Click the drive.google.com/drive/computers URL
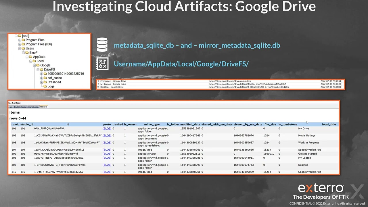Screen dimensions: 368x207 click(230, 81)
